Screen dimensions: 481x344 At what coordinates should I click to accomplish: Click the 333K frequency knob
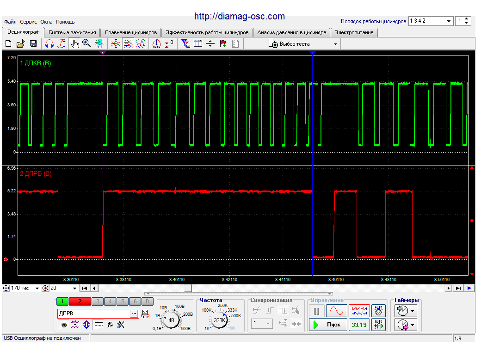click(219, 320)
